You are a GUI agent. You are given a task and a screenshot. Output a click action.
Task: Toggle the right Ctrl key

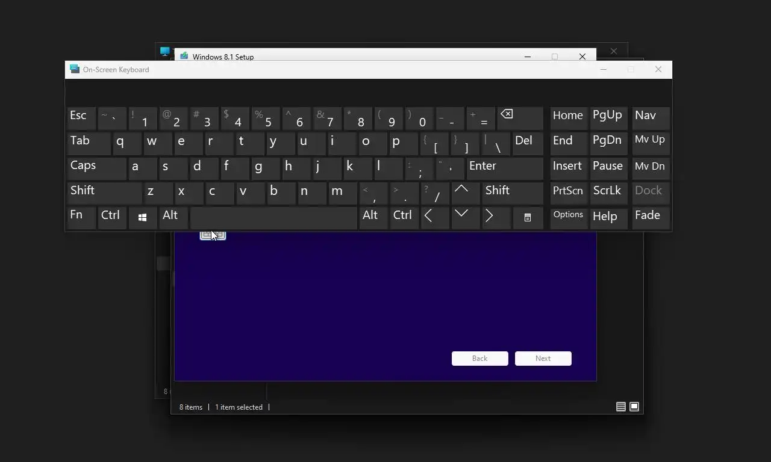click(x=404, y=217)
